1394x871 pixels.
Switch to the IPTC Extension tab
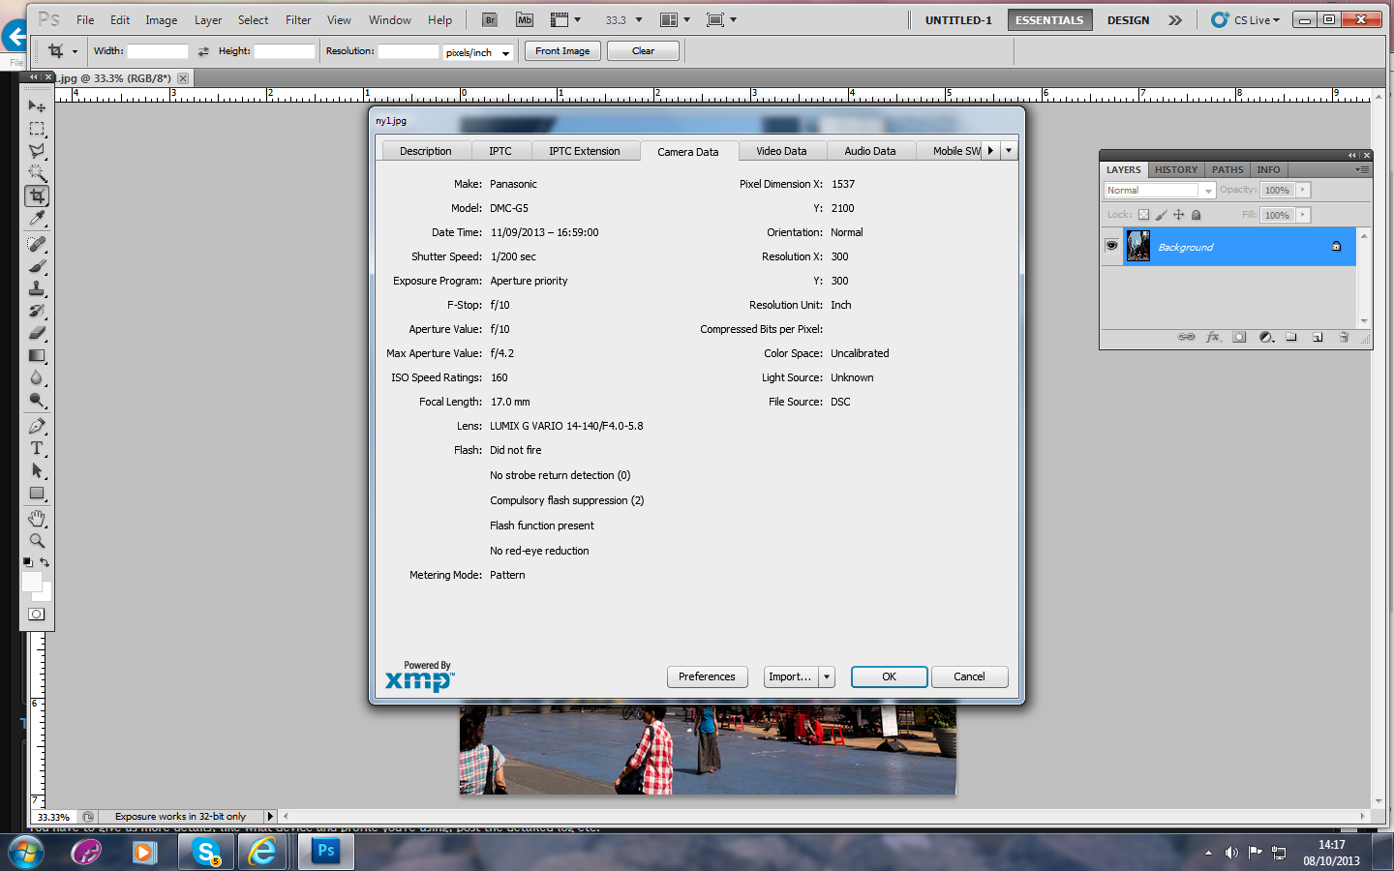point(584,151)
